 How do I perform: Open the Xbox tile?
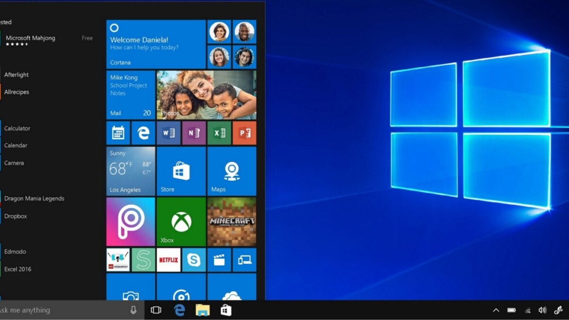181,221
